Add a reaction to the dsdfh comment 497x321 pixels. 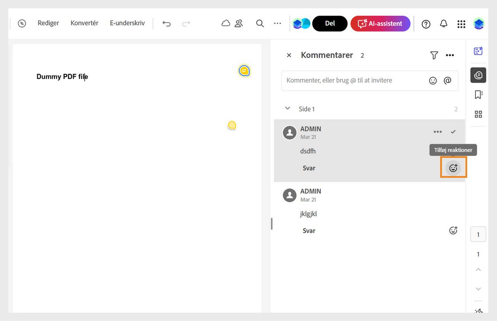click(x=453, y=168)
